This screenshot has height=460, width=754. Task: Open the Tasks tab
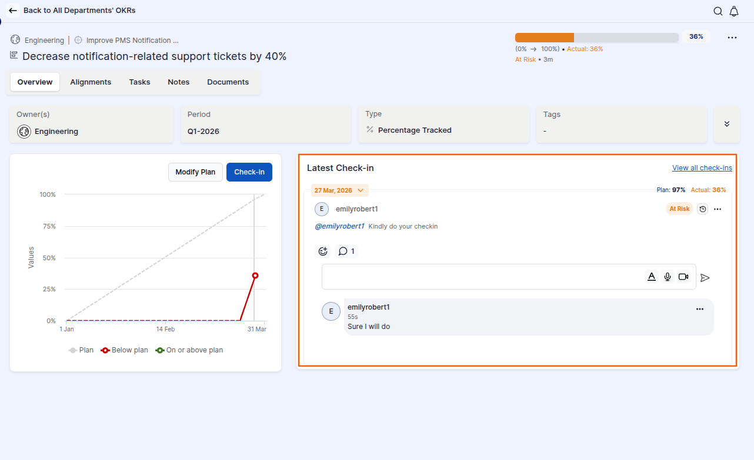[140, 82]
